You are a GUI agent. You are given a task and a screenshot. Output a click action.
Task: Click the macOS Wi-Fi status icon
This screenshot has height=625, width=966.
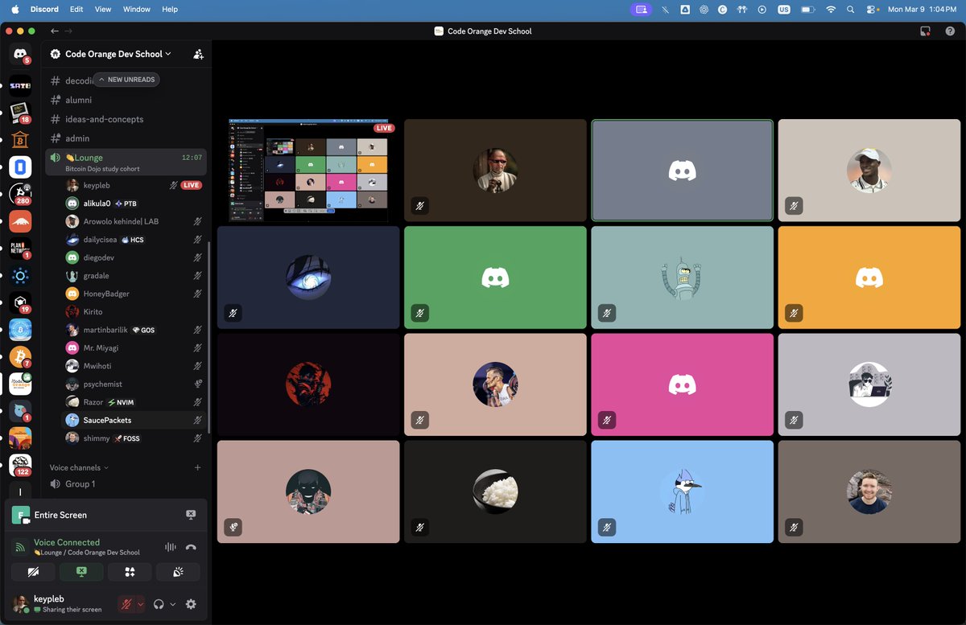coord(831,10)
